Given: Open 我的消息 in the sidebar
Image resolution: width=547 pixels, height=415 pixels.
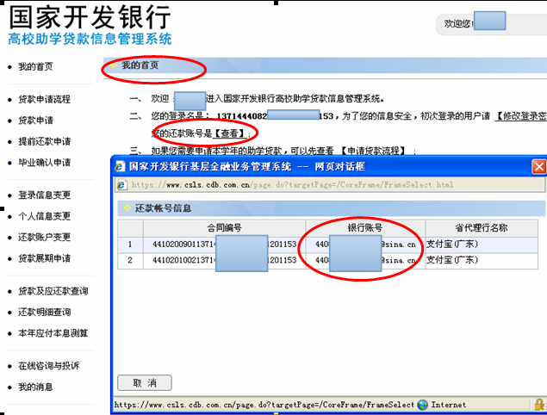Looking at the screenshot, I should [x=35, y=387].
